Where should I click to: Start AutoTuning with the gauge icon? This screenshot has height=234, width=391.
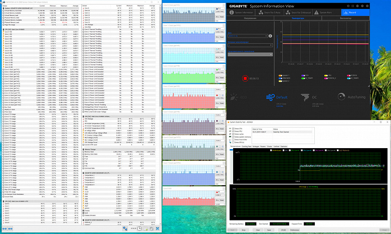(341, 98)
